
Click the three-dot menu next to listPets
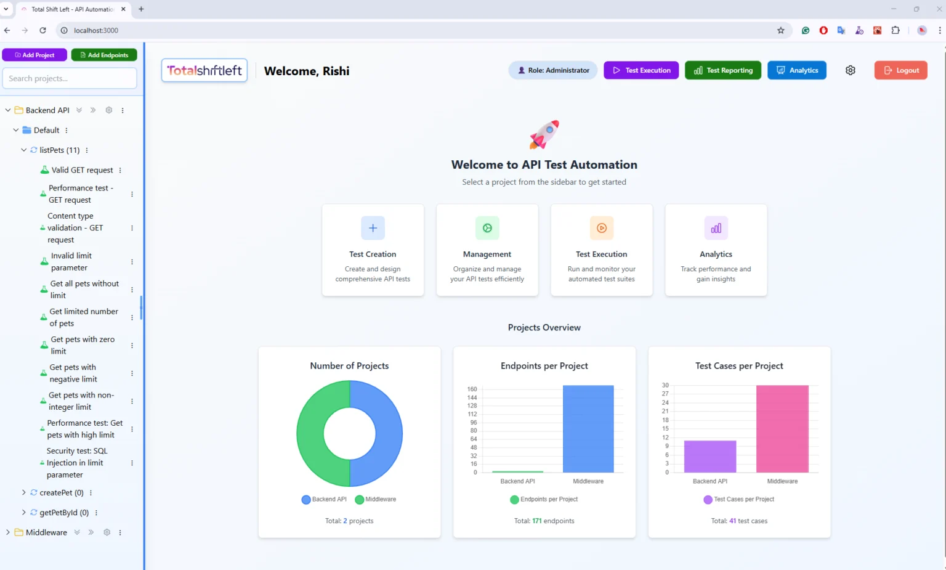[86, 150]
